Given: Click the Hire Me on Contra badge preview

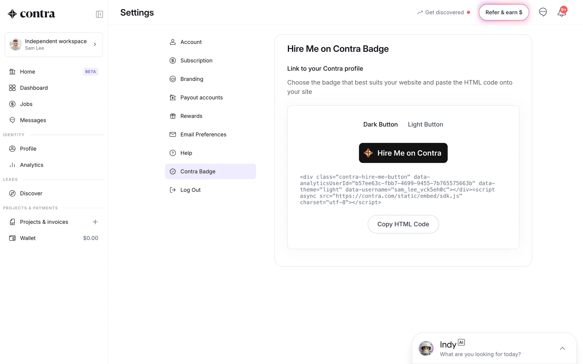Looking at the screenshot, I should [403, 153].
